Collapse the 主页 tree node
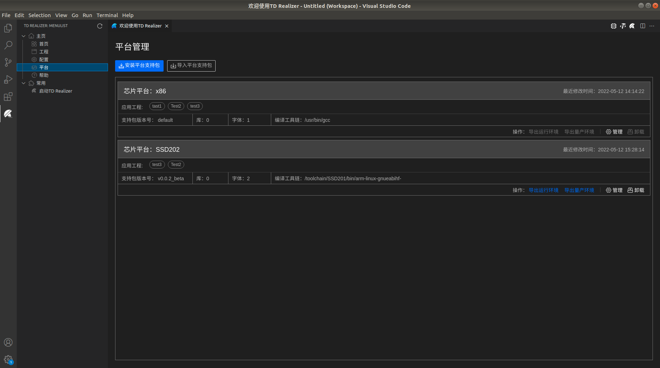Viewport: 660px width, 368px height. (24, 36)
